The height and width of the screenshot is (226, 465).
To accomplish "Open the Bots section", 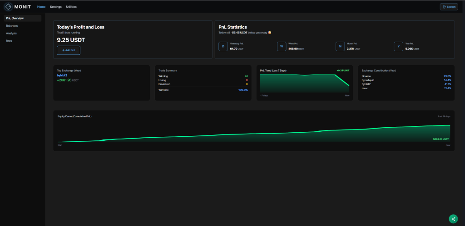I will [9, 41].
